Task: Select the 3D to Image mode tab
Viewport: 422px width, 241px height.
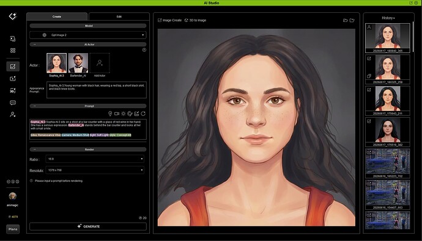Action: tap(195, 20)
